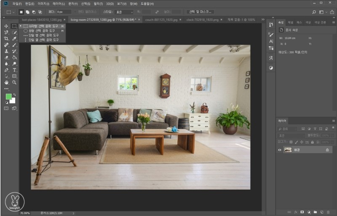Image resolution: width=337 pixels, height=216 pixels.
Task: Click the green foreground color swatch
Action: (x=8, y=97)
